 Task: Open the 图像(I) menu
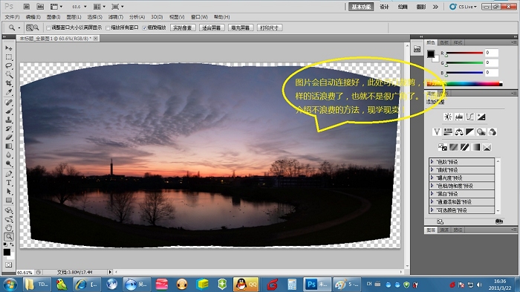tap(53, 17)
